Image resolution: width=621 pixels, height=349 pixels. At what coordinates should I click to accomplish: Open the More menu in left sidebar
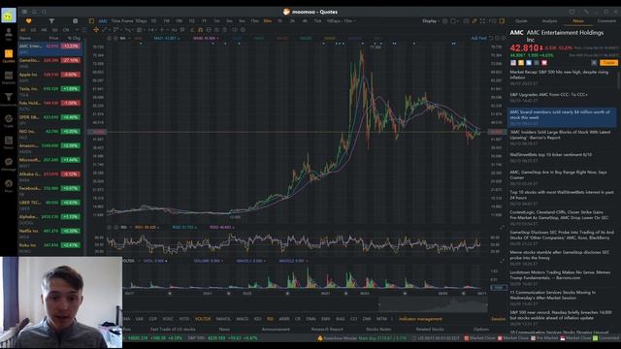point(9,185)
